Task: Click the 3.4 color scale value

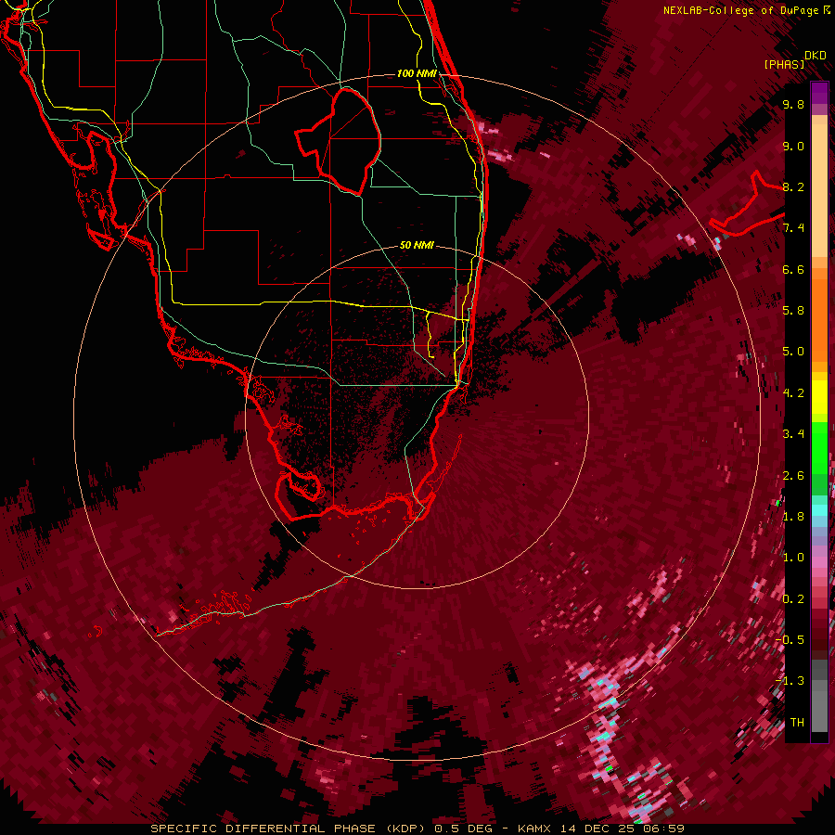Action: pyautogui.click(x=793, y=434)
